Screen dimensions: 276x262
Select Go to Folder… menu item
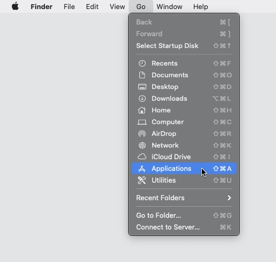pyautogui.click(x=184, y=215)
